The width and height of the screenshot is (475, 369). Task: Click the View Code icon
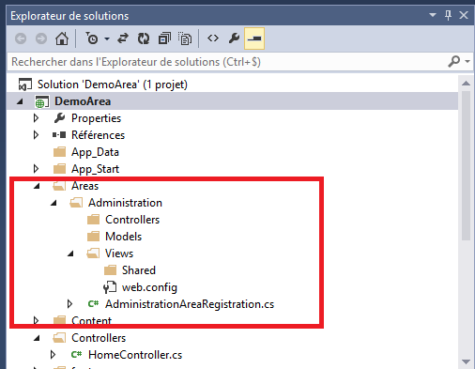click(213, 38)
